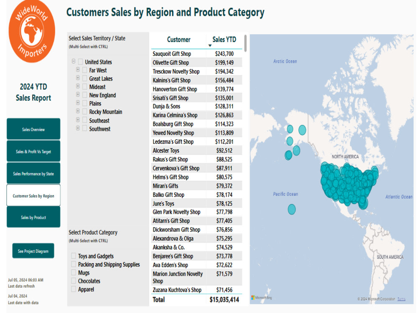The width and height of the screenshot is (418, 313).
Task: Select Boalsburg Gift Shop row
Action: [x=196, y=124]
